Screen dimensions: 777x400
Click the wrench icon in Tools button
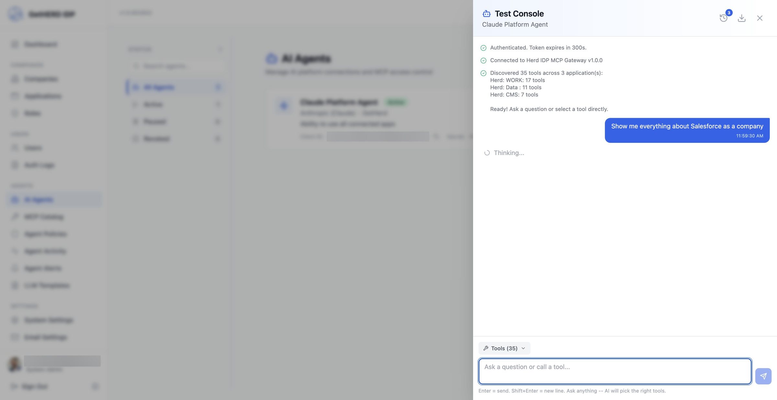point(486,348)
